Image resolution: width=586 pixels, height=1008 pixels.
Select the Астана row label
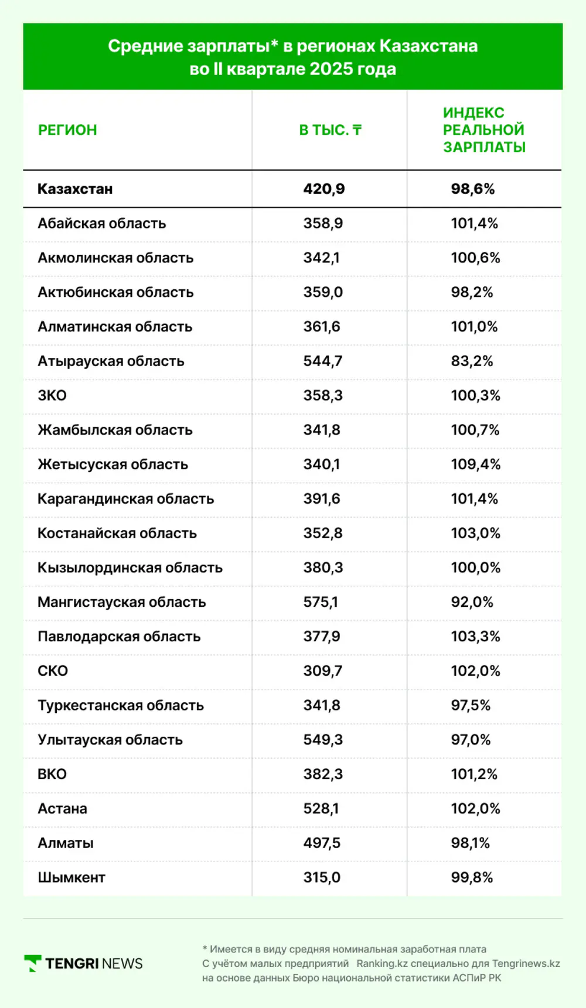tap(62, 809)
